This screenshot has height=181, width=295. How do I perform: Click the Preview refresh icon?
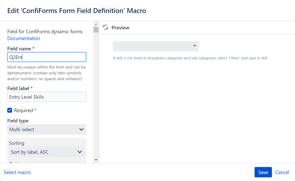click(x=105, y=27)
